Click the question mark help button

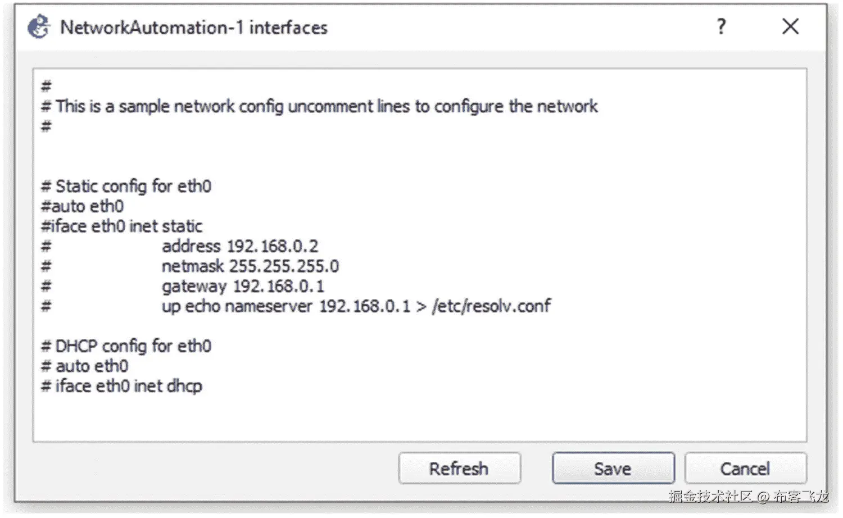[x=722, y=26]
